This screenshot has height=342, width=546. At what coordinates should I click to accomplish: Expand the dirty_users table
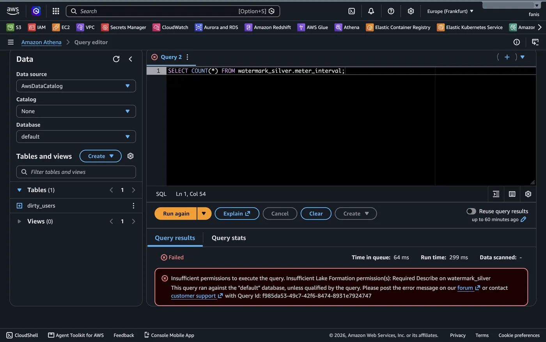point(19,206)
